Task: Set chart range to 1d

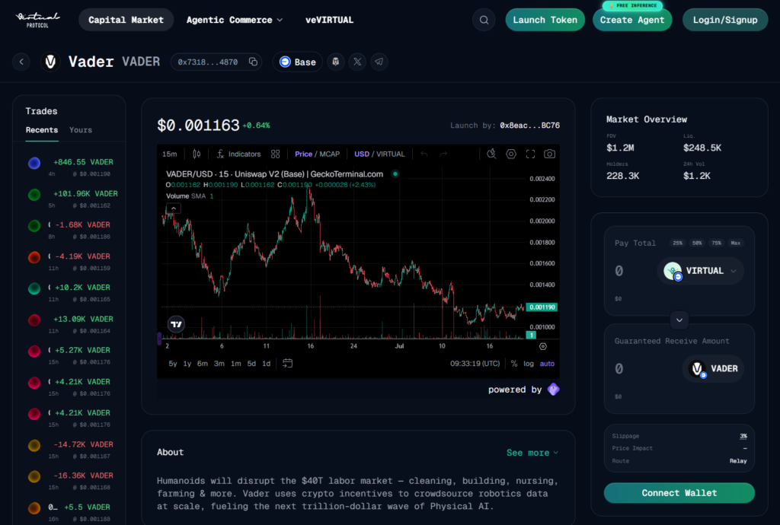Action: [266, 364]
